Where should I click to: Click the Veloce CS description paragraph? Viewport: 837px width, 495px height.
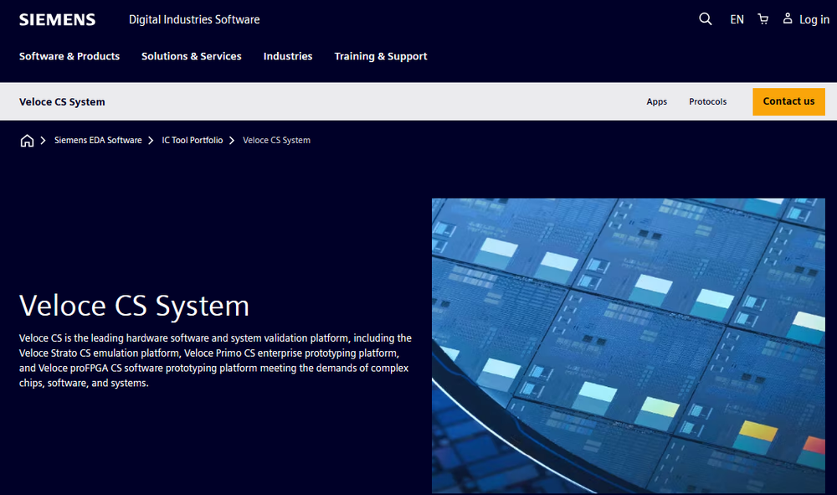(216, 360)
